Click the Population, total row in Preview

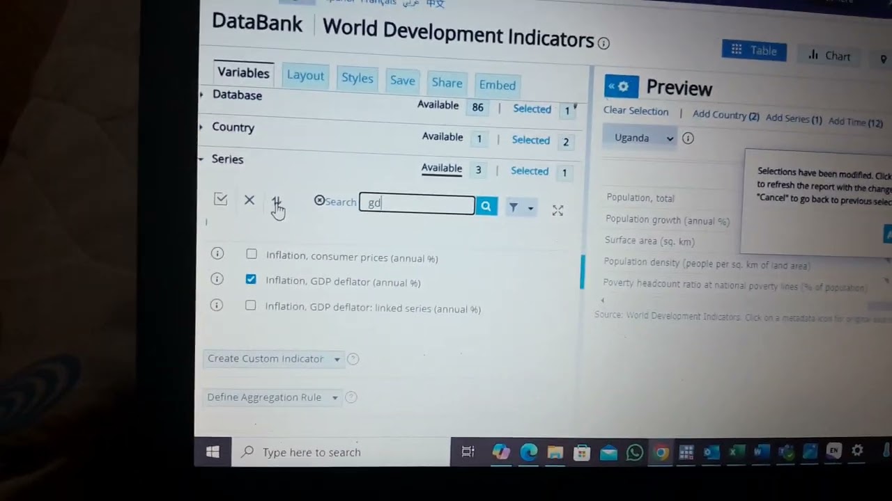[640, 198]
